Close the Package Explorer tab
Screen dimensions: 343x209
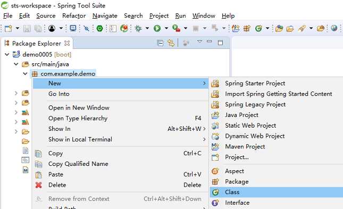tap(67, 43)
